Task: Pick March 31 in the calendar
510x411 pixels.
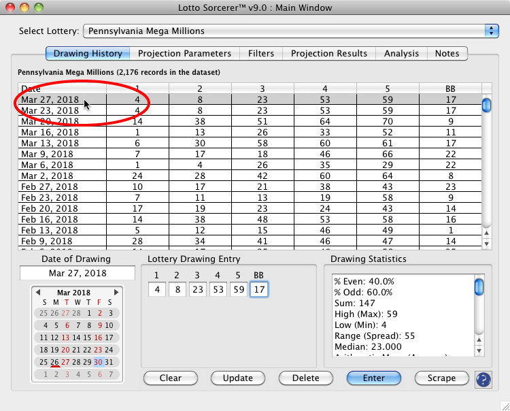Action: pyautogui.click(x=109, y=362)
